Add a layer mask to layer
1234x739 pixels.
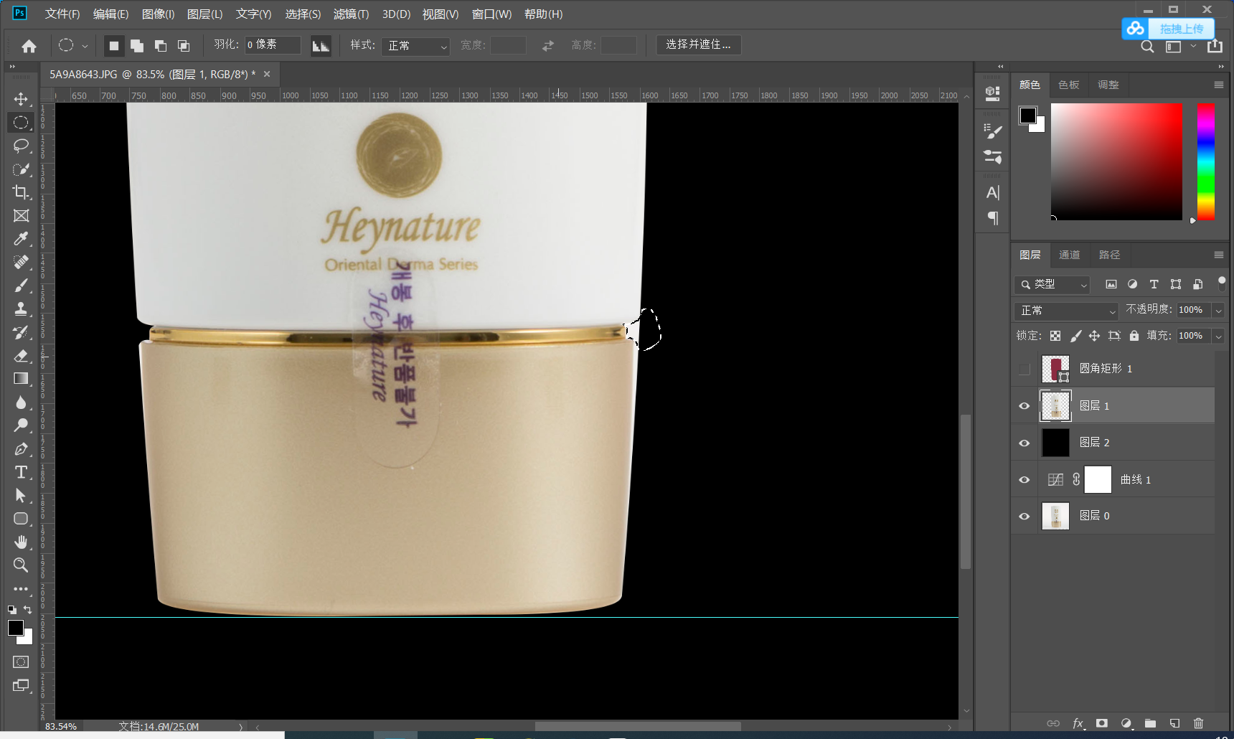click(x=1102, y=723)
